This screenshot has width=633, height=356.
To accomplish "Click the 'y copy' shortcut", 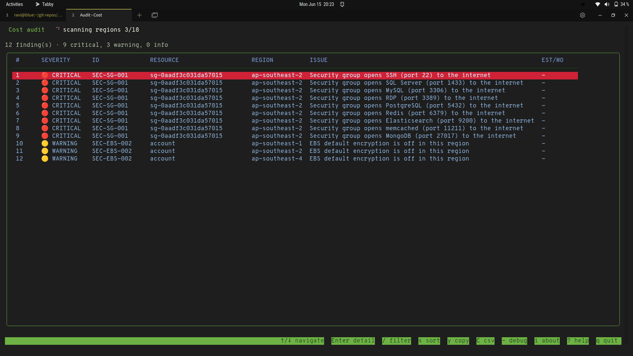I will tap(458, 341).
